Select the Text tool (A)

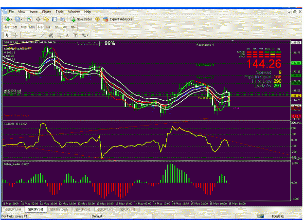[67, 35]
